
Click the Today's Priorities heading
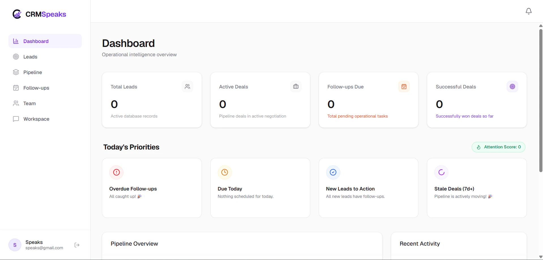click(131, 147)
